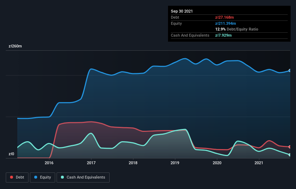Click the 2020 x-axis label
Screen dimensions: 296x189
(x=217, y=163)
